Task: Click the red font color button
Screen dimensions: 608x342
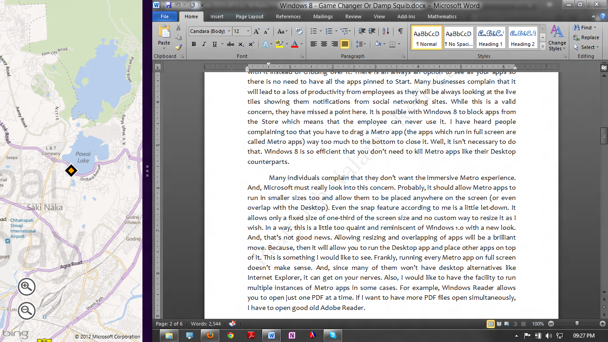Action: [x=294, y=44]
